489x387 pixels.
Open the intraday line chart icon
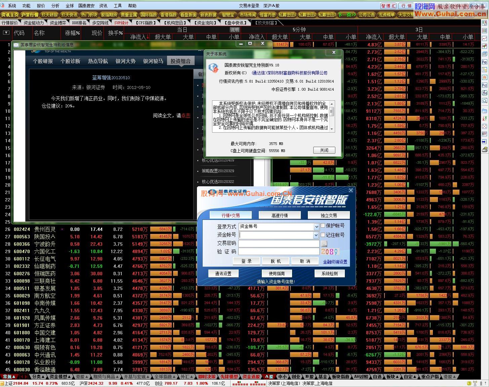coord(485,39)
